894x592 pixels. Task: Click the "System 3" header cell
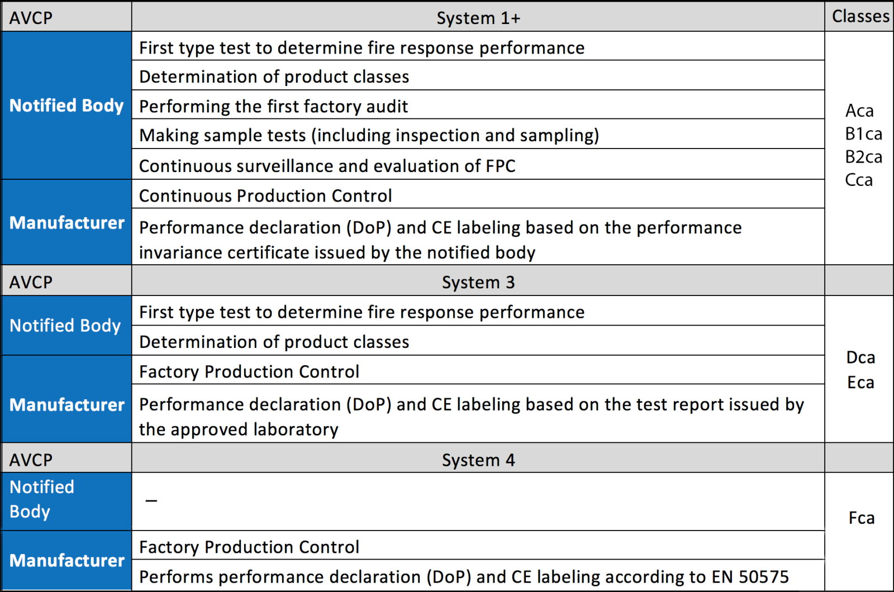(x=478, y=282)
